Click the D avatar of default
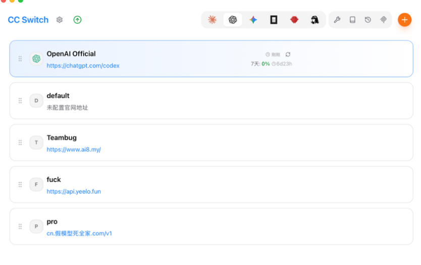Screen dimensions: 421x265 (36, 100)
